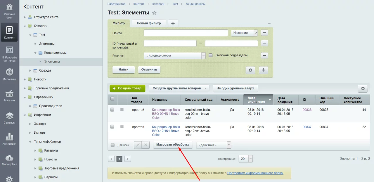Expand the 'Одежда' tree node
This screenshot has width=374, height=182.
pos(30,70)
